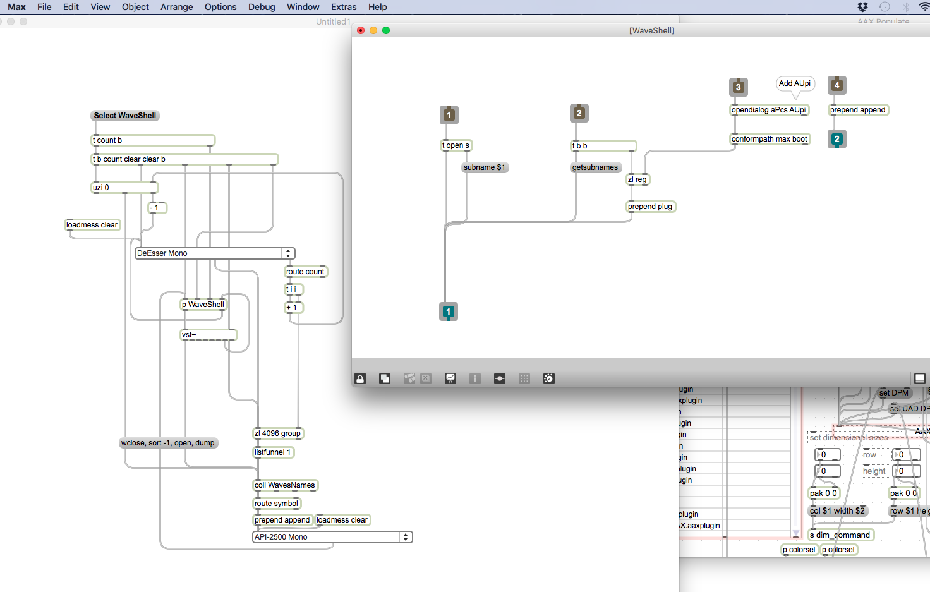Open the Arrange menu
The width and height of the screenshot is (930, 592).
click(177, 7)
